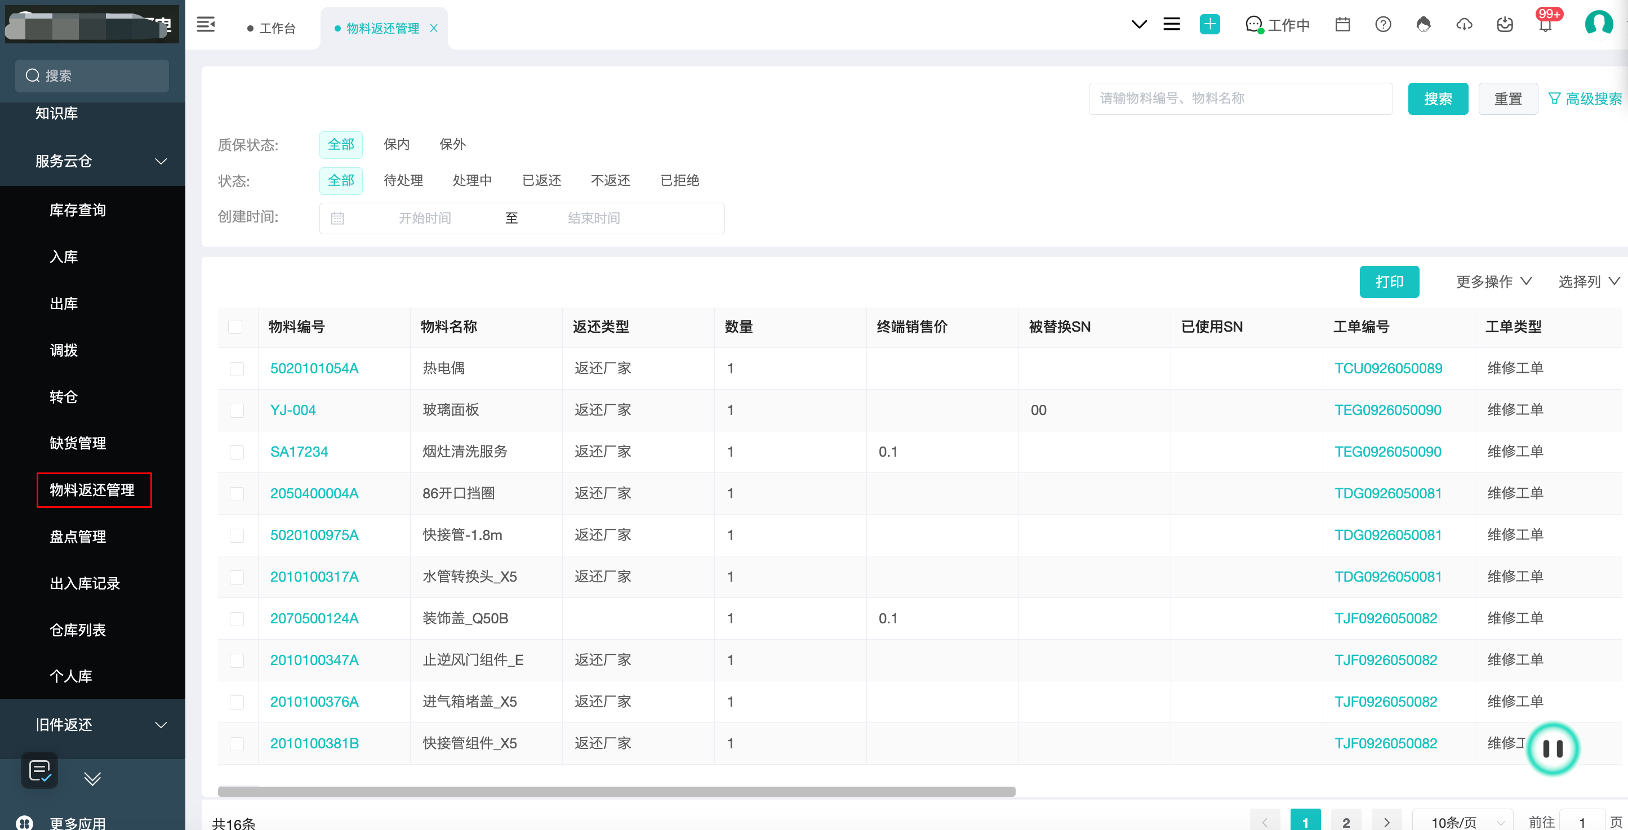
Task: Check the row for SA17234
Action: pyautogui.click(x=237, y=452)
